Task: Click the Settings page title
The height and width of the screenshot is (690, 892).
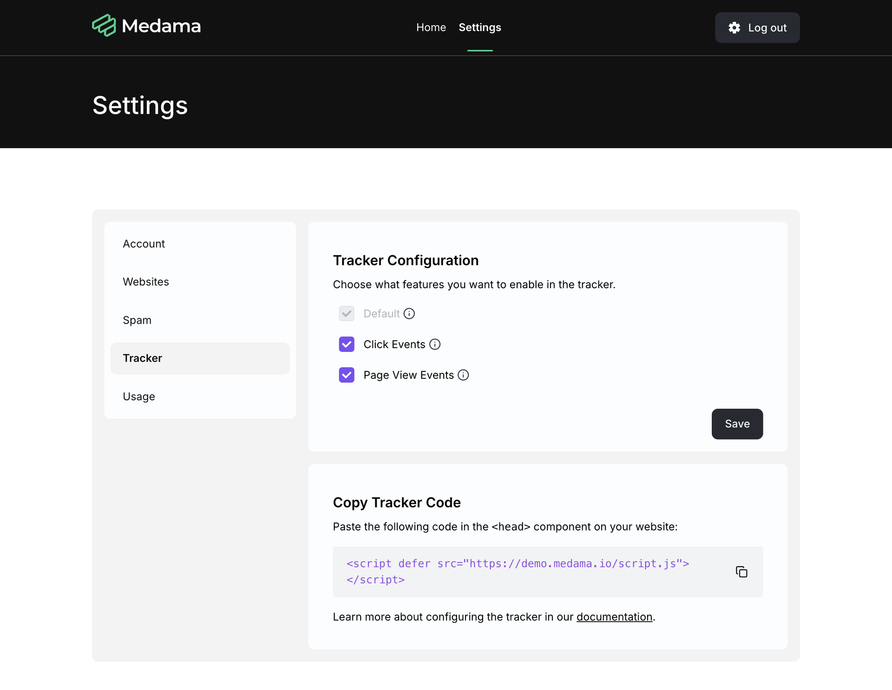Action: pyautogui.click(x=140, y=106)
